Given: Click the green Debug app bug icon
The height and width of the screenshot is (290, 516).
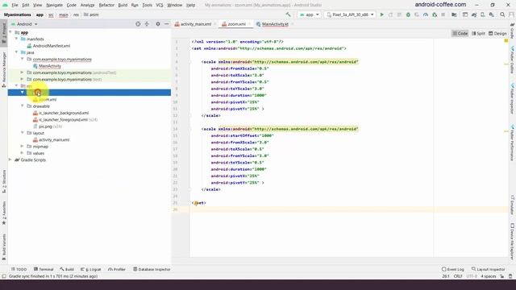Looking at the screenshot, I should point(408,14).
